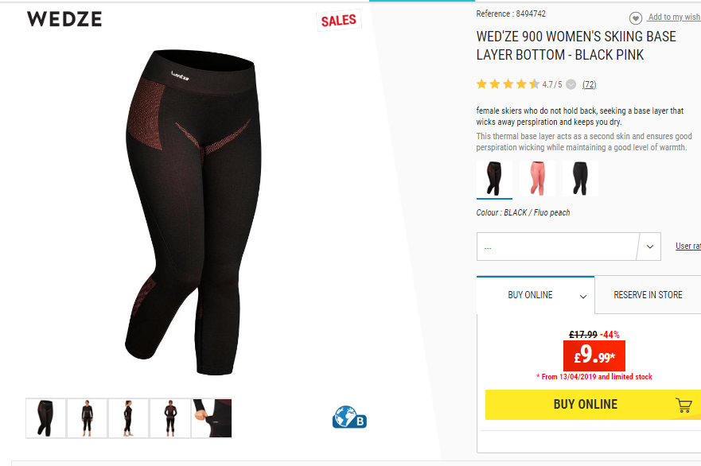The height and width of the screenshot is (466, 701).
Task: View the waistband close-up thumbnail
Action: 212,418
